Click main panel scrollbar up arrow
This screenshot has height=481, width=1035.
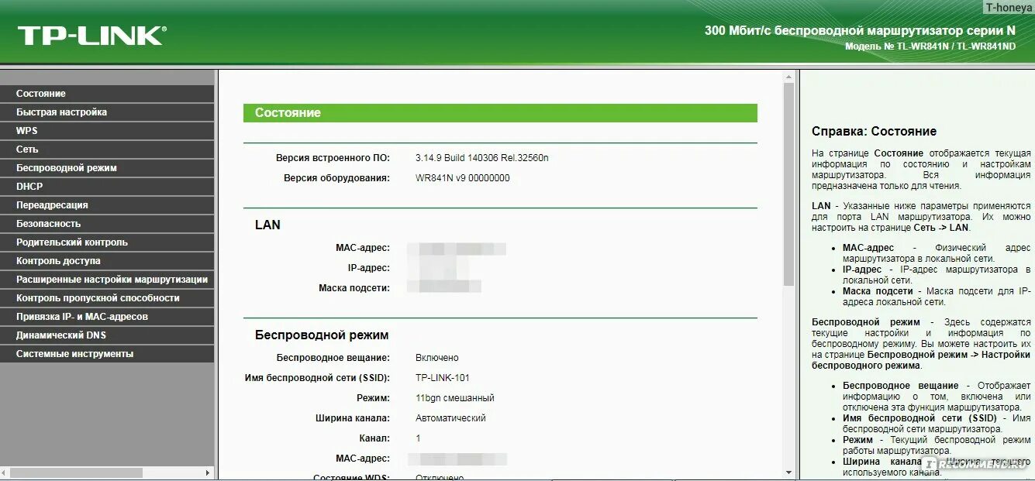[x=789, y=76]
